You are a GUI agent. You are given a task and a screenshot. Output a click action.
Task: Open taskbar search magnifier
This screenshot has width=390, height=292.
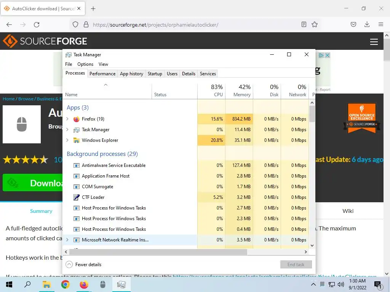[x=27, y=284]
